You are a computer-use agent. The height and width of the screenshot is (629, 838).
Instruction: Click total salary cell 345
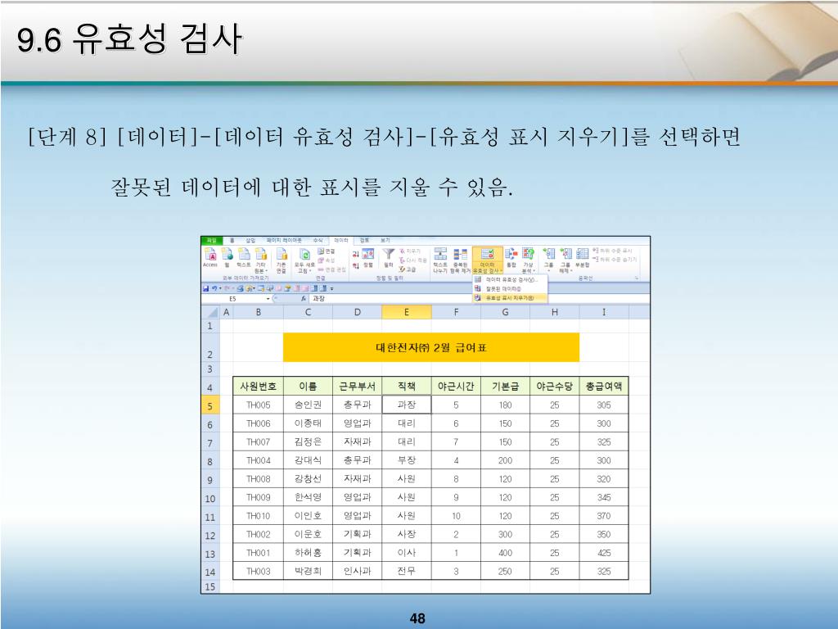(604, 497)
